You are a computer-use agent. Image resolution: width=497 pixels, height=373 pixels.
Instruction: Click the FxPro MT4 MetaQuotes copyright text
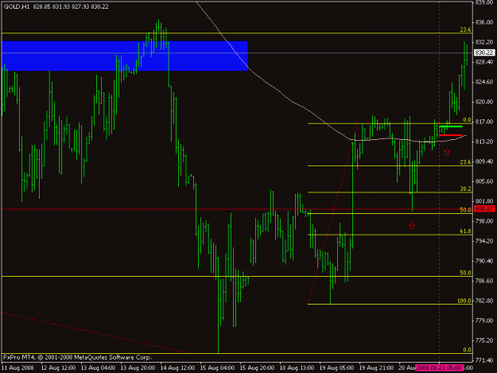click(78, 357)
